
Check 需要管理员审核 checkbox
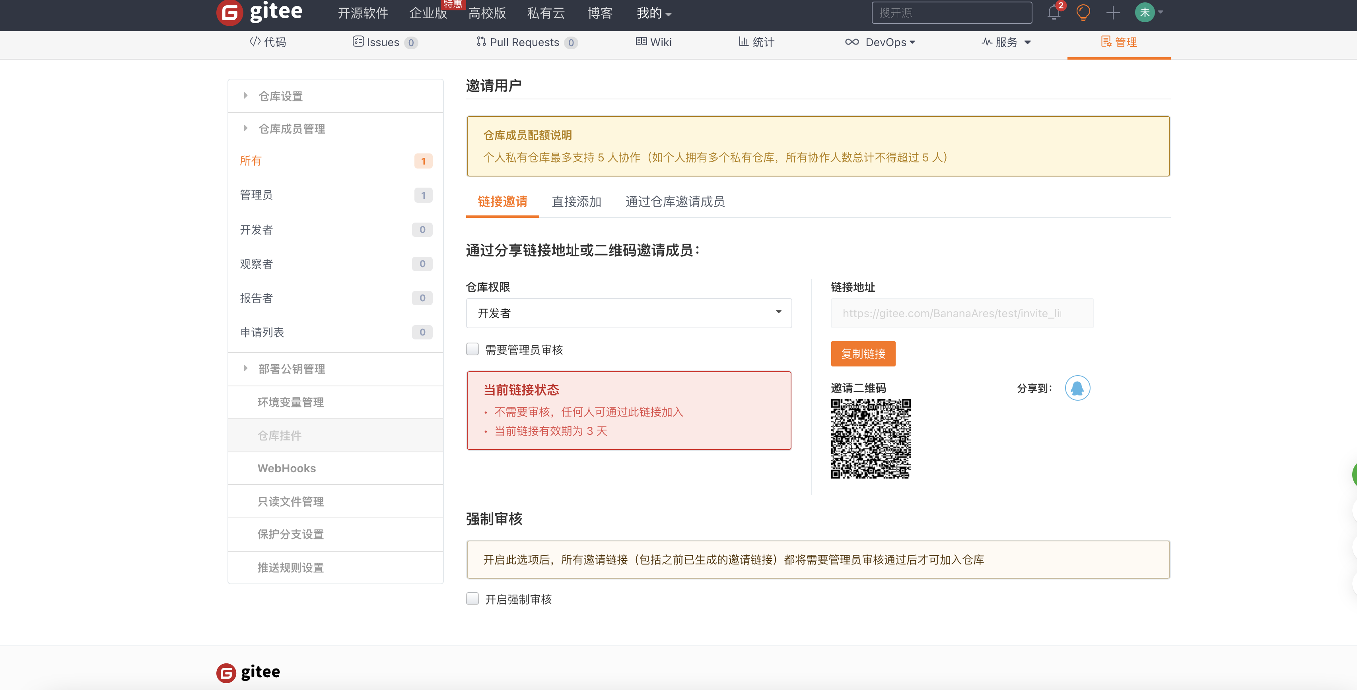472,349
